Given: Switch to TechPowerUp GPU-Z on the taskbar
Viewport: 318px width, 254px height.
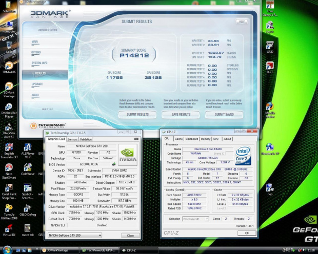Looking at the screenshot, I should tap(100, 250).
